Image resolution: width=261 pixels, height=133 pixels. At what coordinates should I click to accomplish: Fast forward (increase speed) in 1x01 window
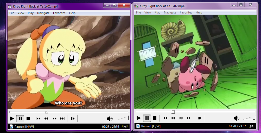[x=54, y=118]
